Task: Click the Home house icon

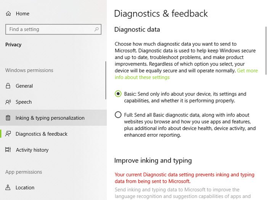Action: point(8,14)
